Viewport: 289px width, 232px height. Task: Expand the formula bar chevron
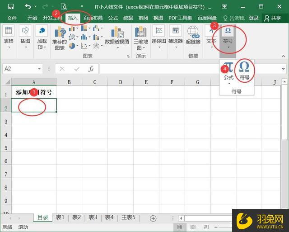click(x=283, y=69)
